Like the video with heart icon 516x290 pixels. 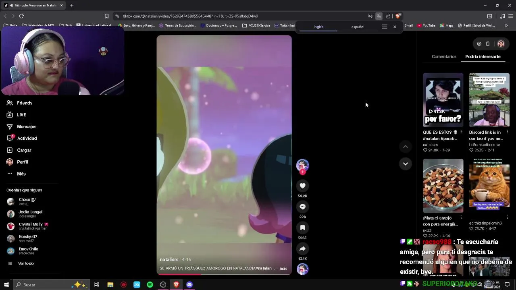[302, 186]
